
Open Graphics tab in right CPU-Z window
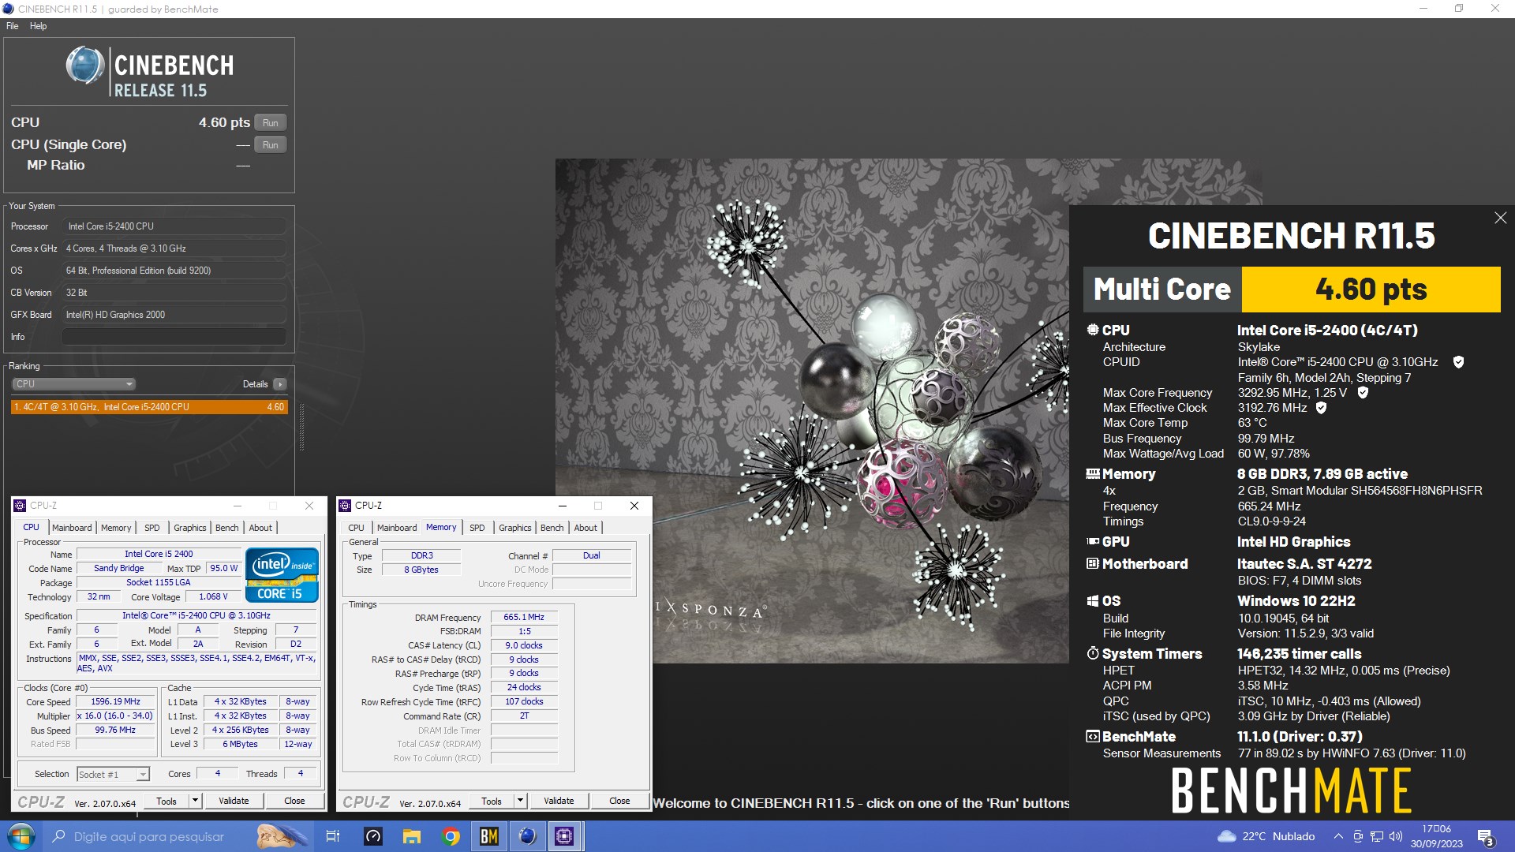point(514,528)
